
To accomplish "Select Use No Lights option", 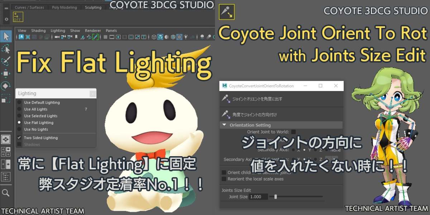I will pos(56,129).
